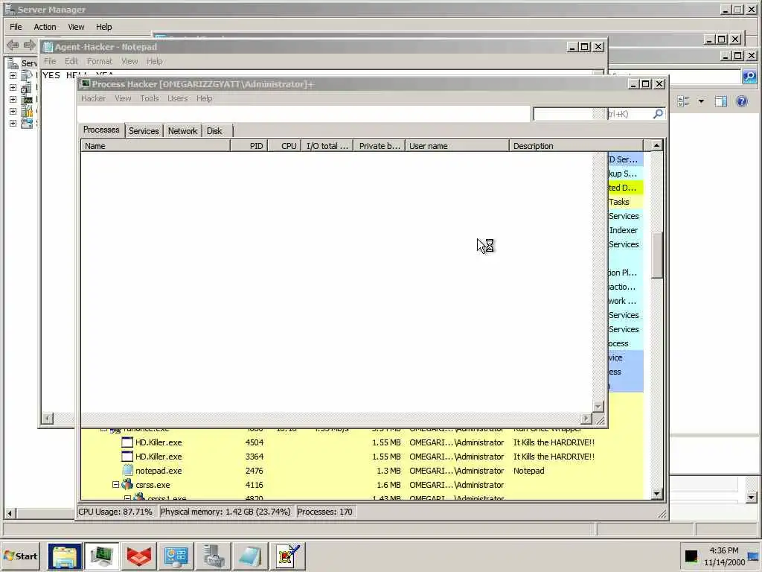The height and width of the screenshot is (572, 762).
Task: Expand the fifth Server Manager tree node
Action: coord(13,123)
